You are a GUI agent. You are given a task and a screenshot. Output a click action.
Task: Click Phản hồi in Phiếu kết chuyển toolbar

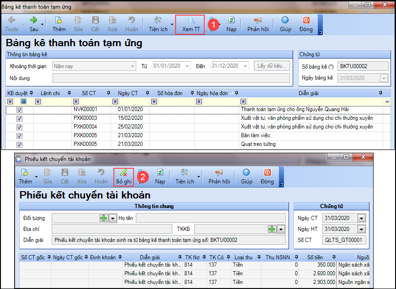click(219, 177)
